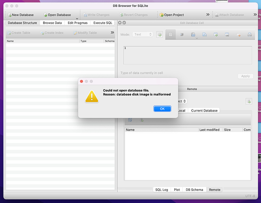Click Open Project in the toolbar

pyautogui.click(x=171, y=15)
